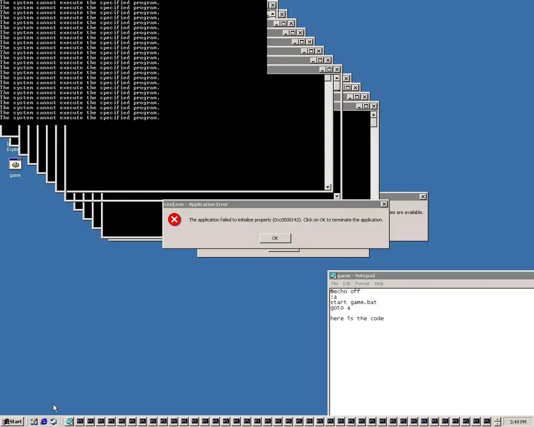Open the Notepad title bar system icon
The image size is (534, 427).
[333, 276]
